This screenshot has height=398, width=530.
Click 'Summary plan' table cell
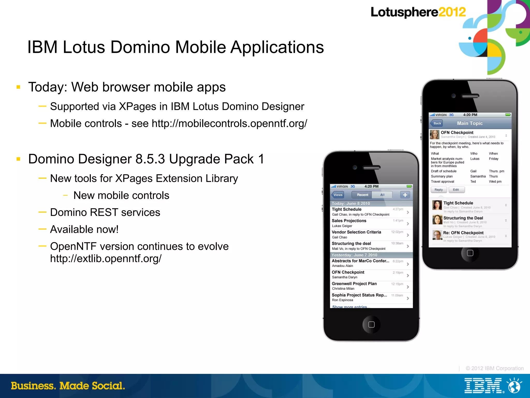pyautogui.click(x=442, y=176)
